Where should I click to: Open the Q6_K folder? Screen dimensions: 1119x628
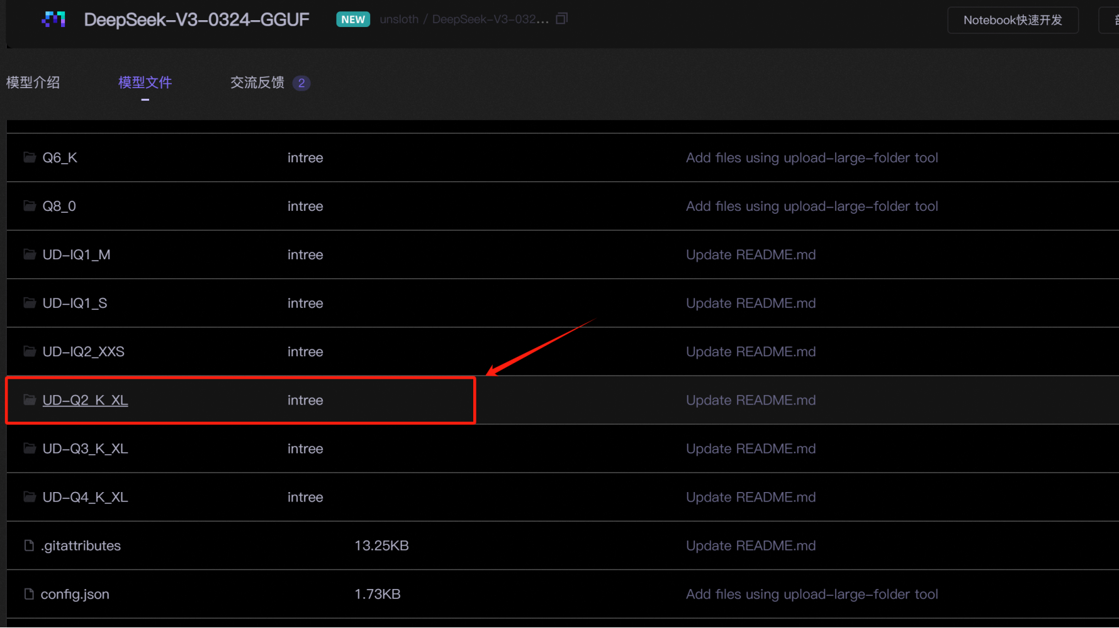click(60, 157)
